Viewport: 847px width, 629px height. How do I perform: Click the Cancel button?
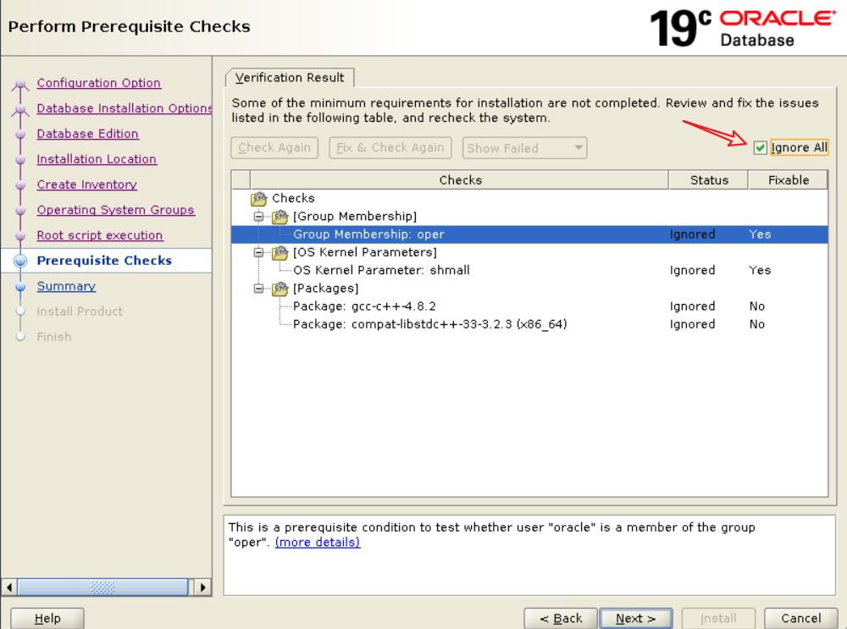pos(801,618)
